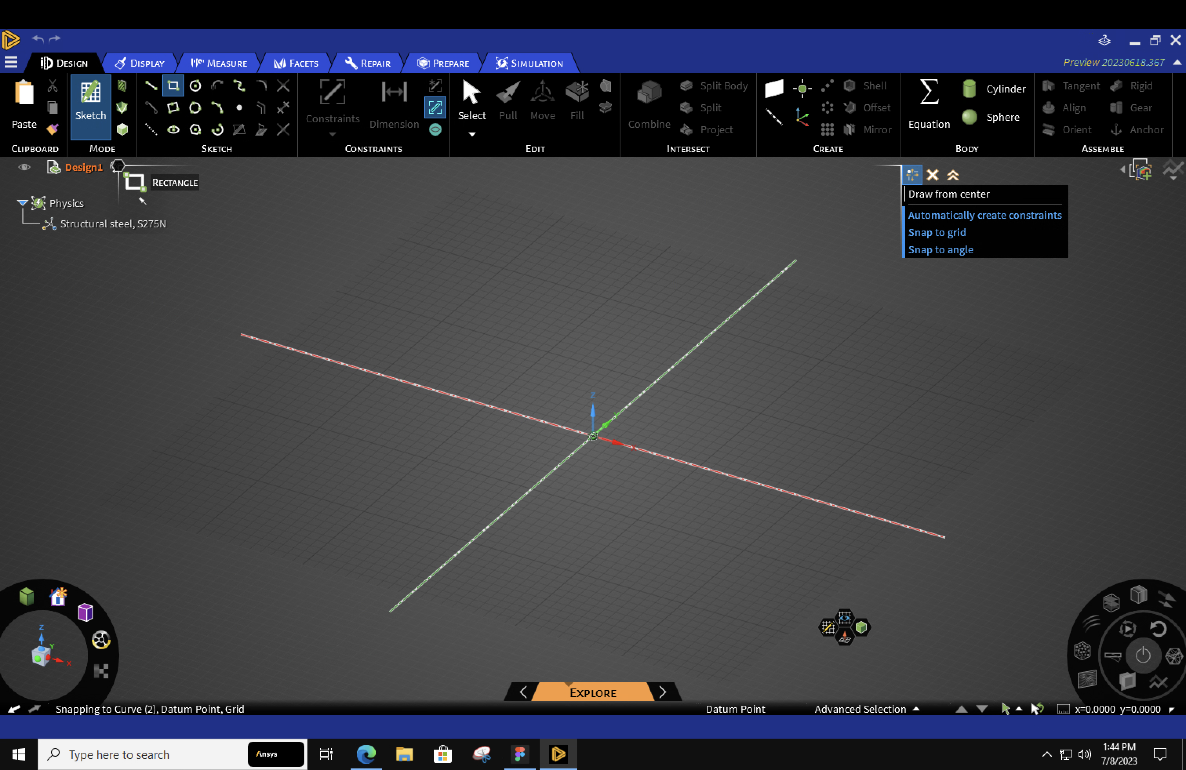Image resolution: width=1186 pixels, height=770 pixels.
Task: Open the hamburger application menu
Action: click(11, 62)
